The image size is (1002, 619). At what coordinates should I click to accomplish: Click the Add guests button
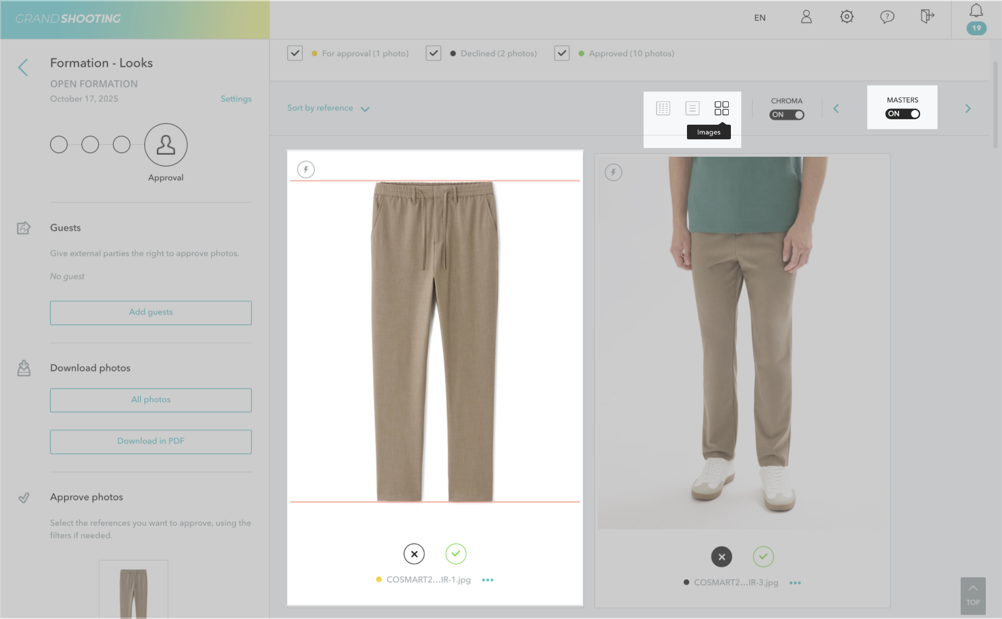(151, 313)
